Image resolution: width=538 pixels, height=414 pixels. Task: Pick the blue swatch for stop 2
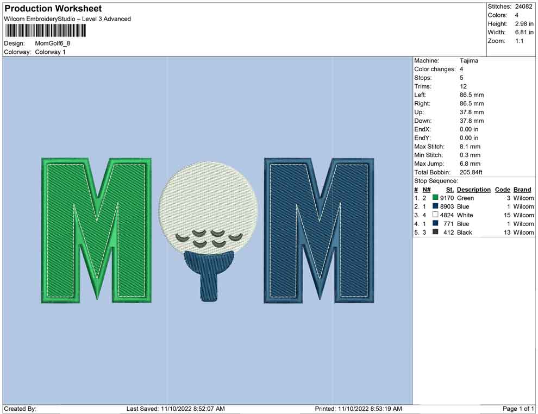(x=435, y=207)
